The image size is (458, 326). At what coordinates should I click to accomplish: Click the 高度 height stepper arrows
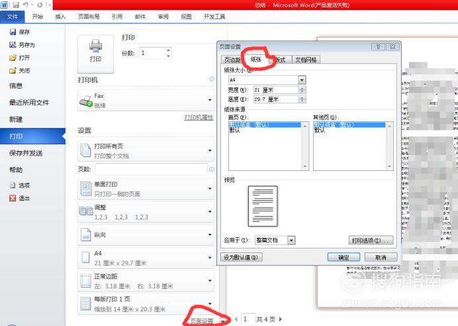[x=302, y=99]
